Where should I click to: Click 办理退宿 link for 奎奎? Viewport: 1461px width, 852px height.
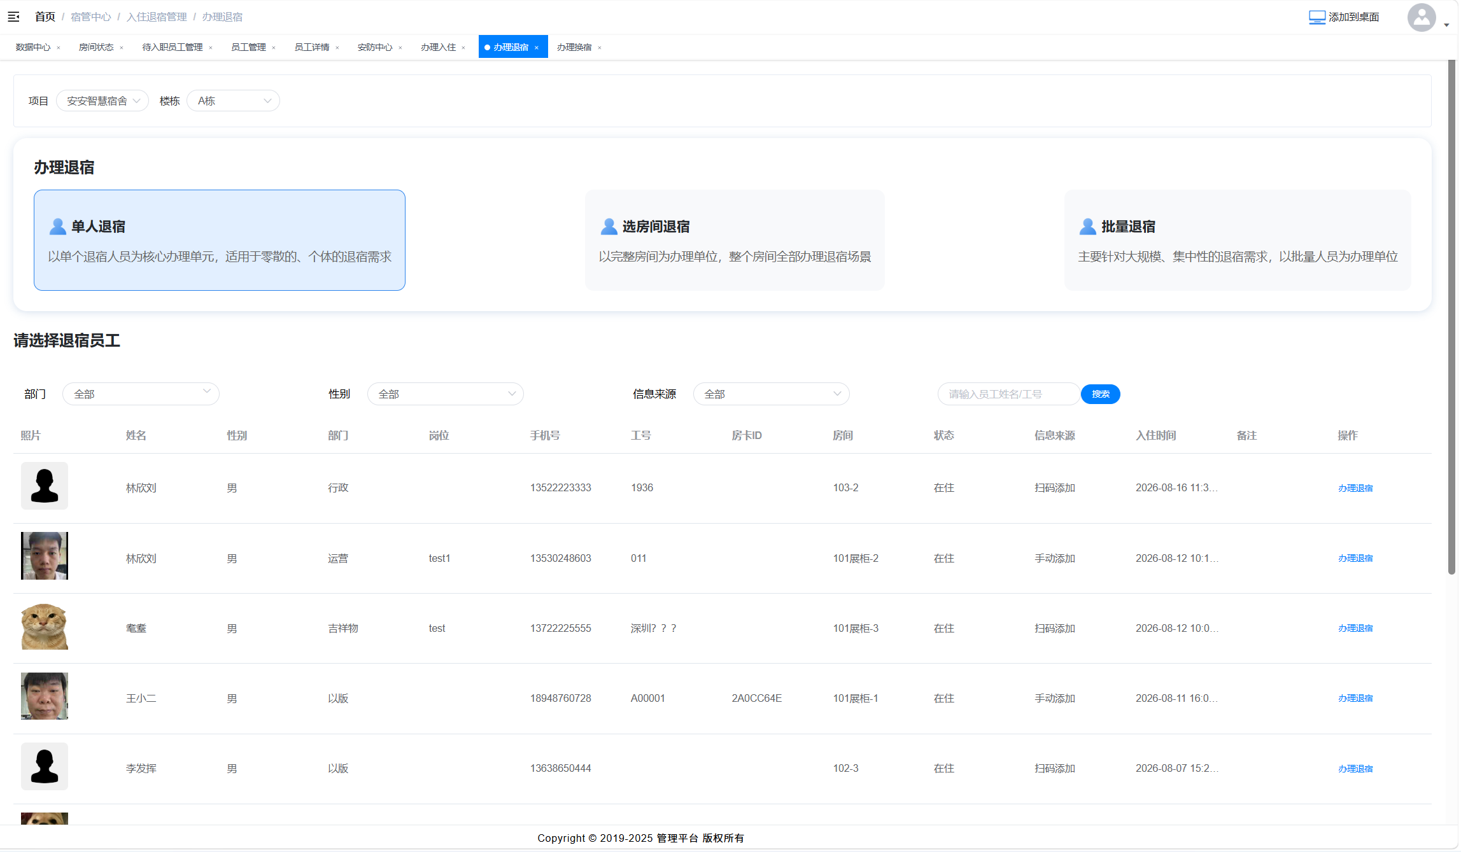tap(1355, 628)
